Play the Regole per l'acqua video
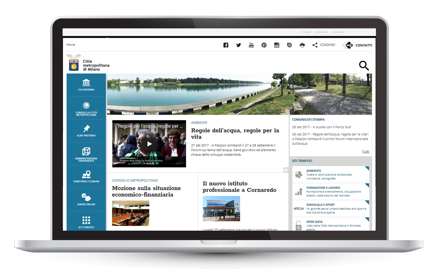 (149, 144)
